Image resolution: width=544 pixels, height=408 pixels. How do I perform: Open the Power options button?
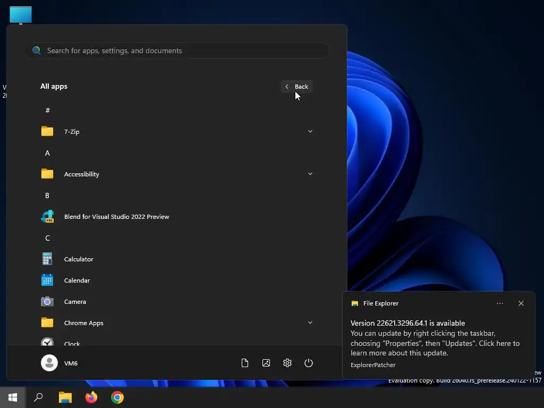coord(309,363)
